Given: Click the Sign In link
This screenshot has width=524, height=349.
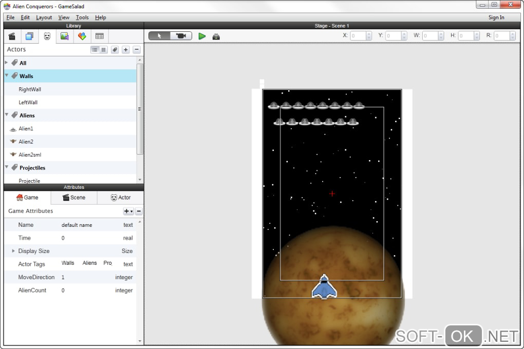Looking at the screenshot, I should pyautogui.click(x=496, y=17).
